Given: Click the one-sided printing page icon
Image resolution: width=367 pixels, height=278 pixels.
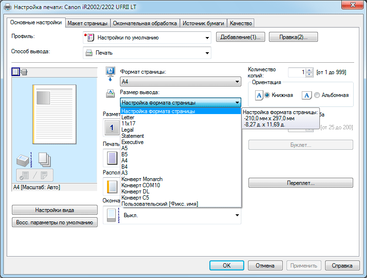Looking at the screenshot, I should coord(112,158).
